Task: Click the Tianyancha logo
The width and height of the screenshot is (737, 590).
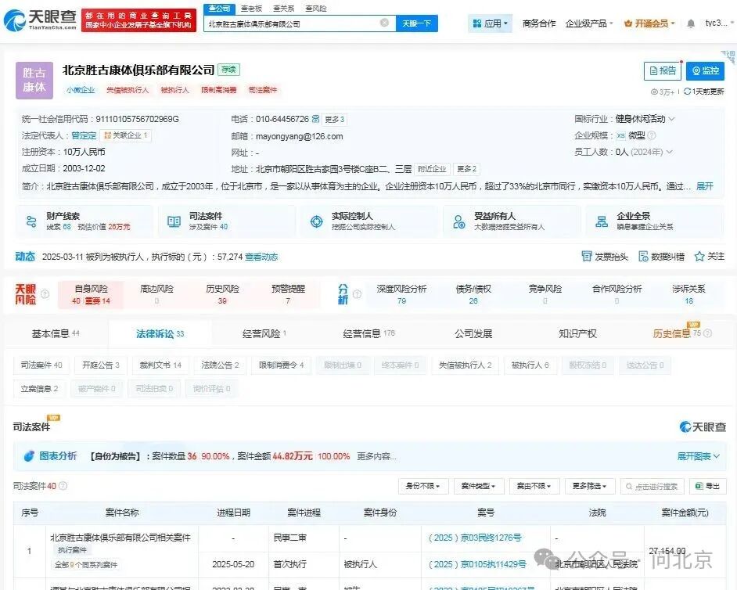Action: 41,20
